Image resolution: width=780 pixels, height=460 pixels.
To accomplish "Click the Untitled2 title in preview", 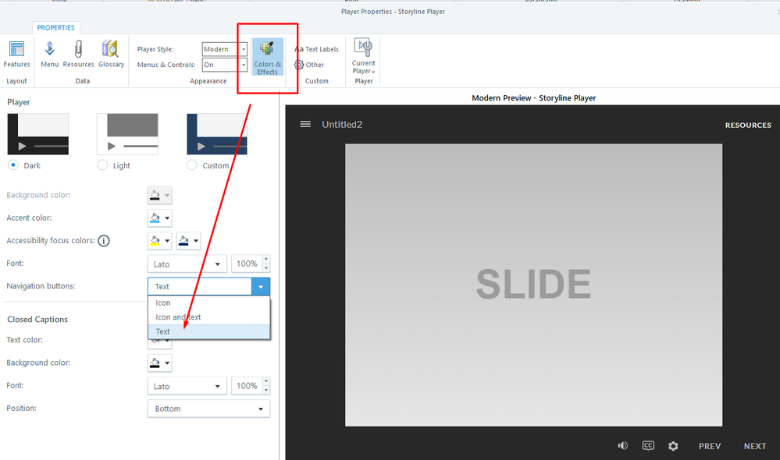I will pyautogui.click(x=342, y=125).
